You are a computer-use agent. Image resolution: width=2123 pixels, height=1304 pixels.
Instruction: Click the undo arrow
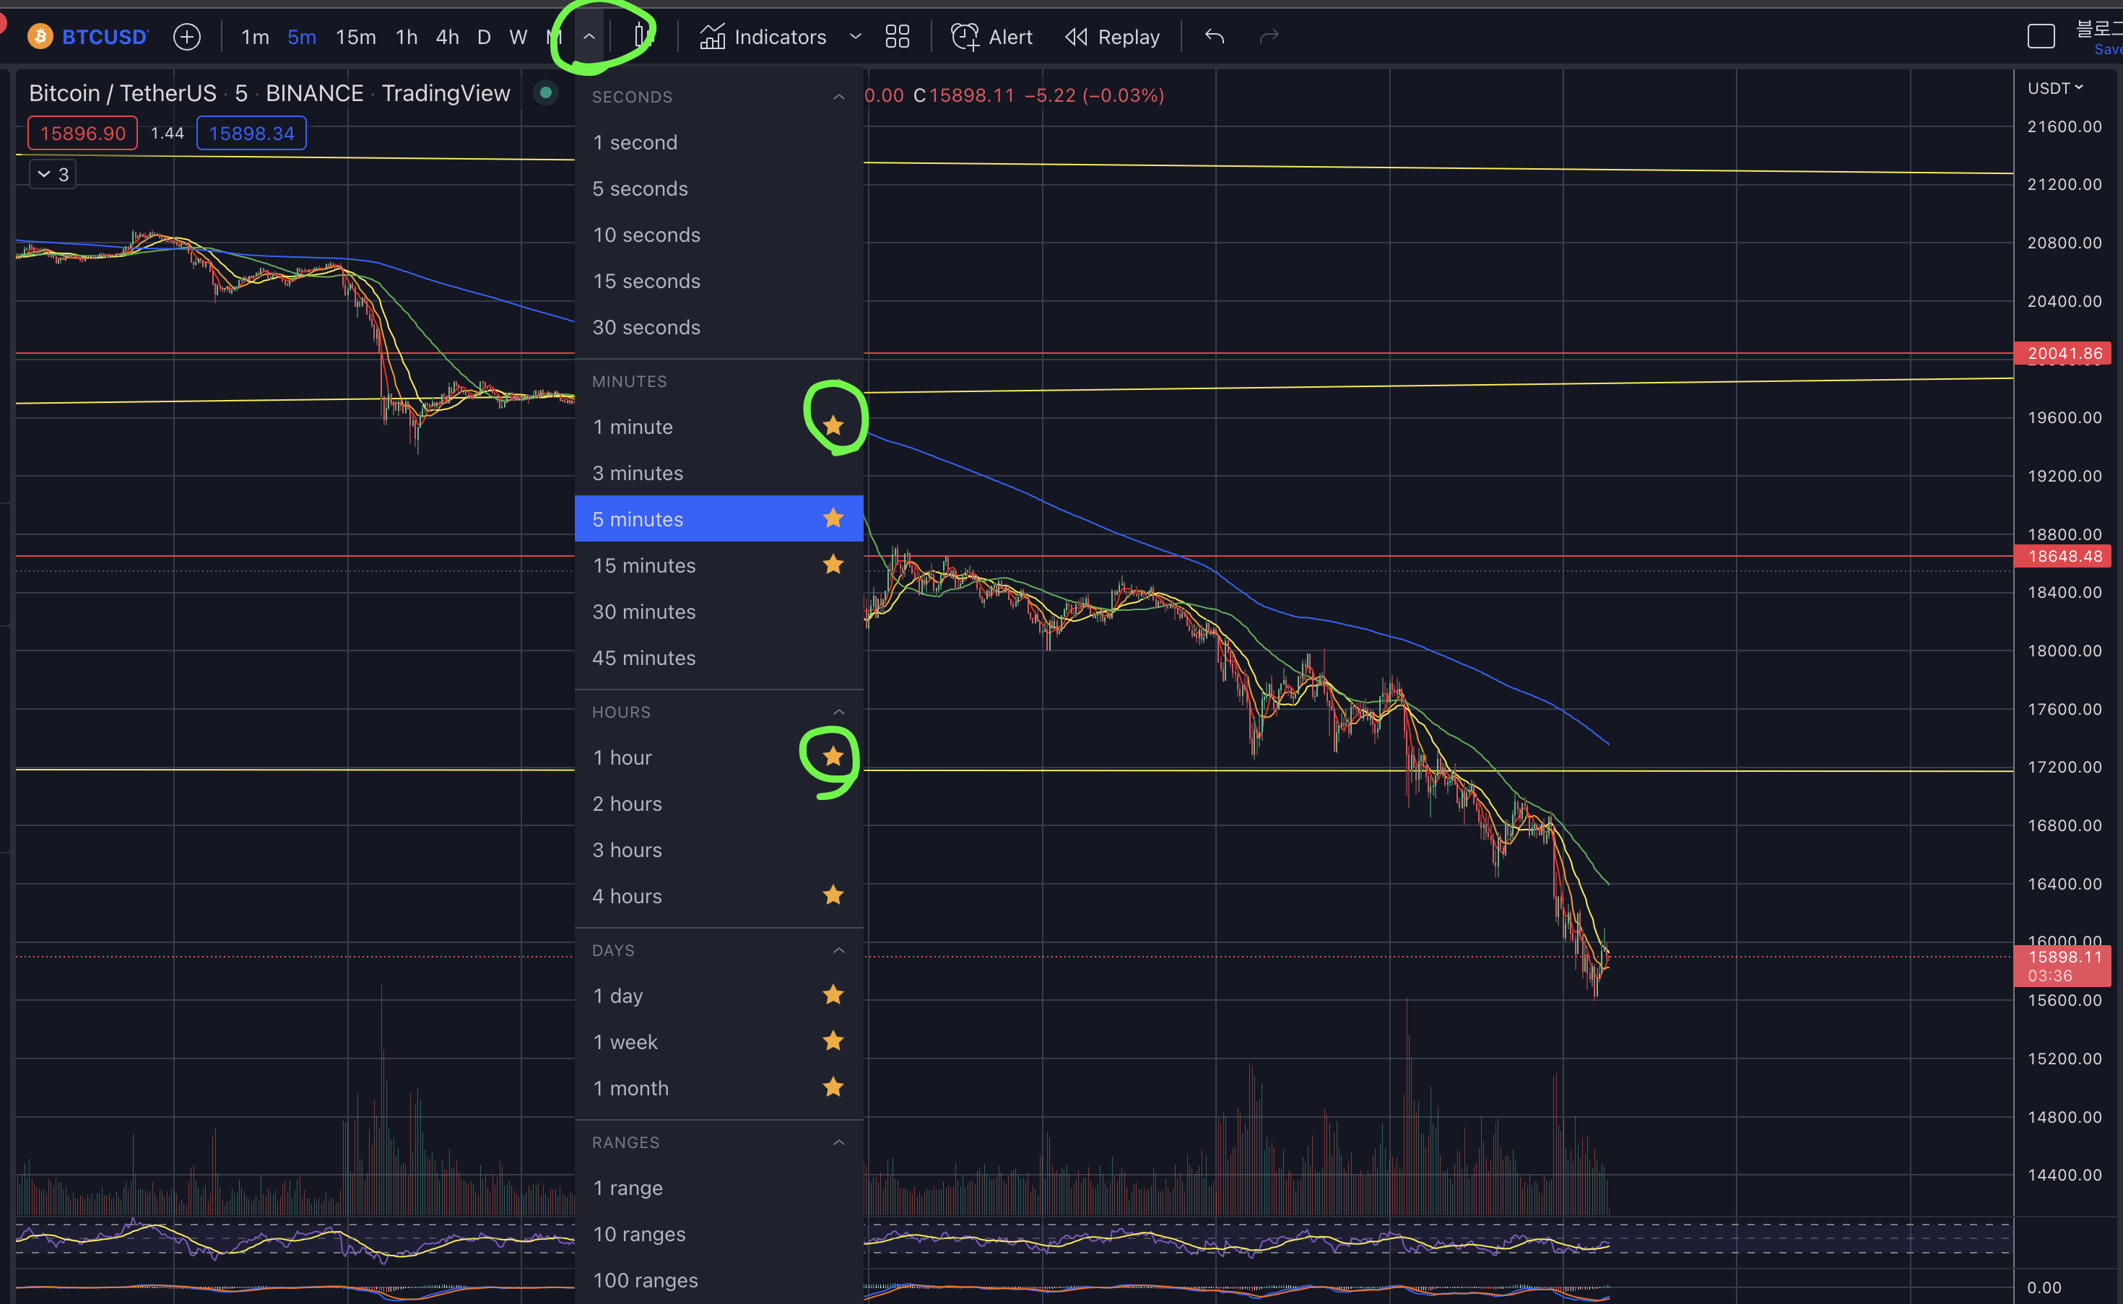click(1214, 36)
